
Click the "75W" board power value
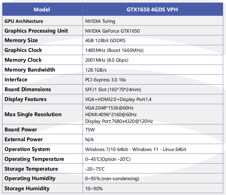90,130
